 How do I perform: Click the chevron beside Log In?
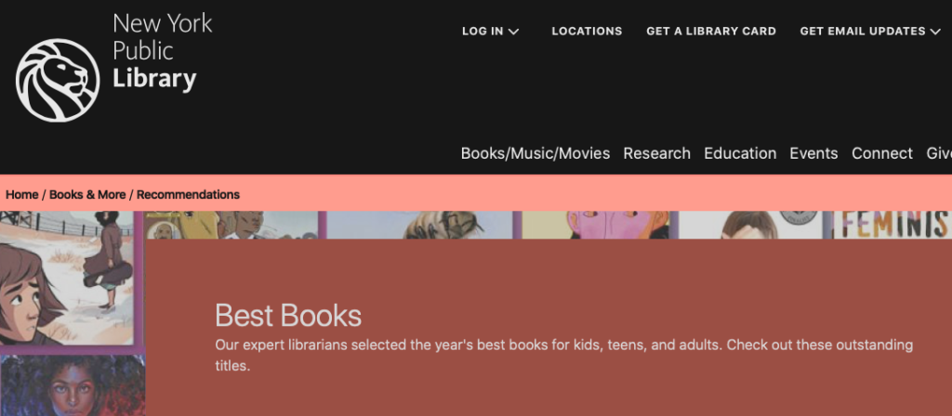click(x=514, y=32)
